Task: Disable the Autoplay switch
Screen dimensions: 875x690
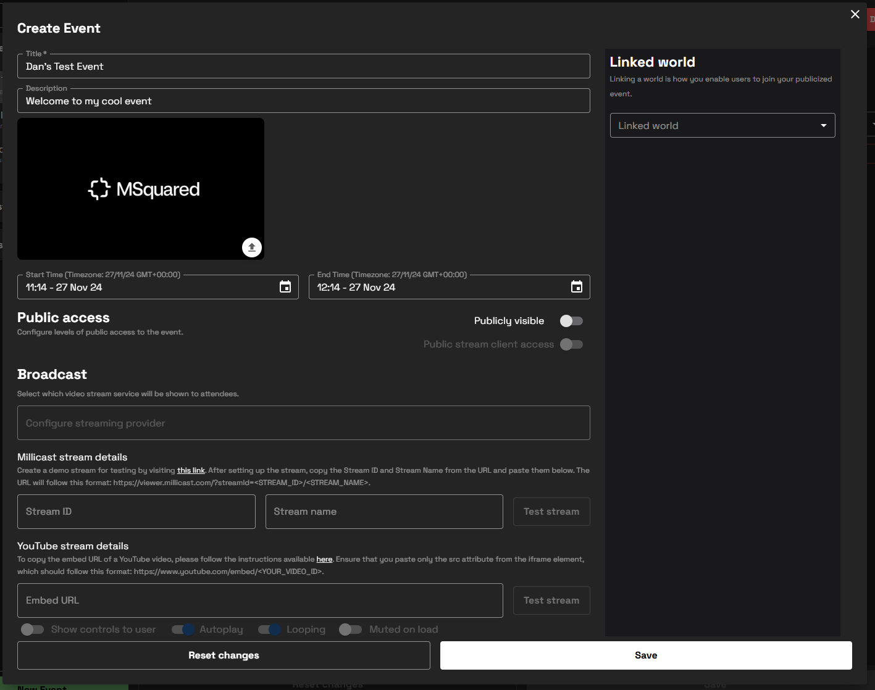Action: (x=183, y=630)
